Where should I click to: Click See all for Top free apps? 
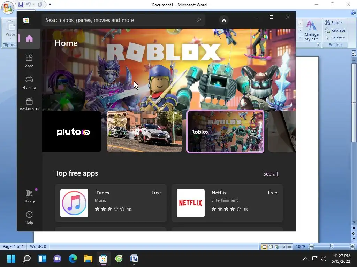(271, 174)
